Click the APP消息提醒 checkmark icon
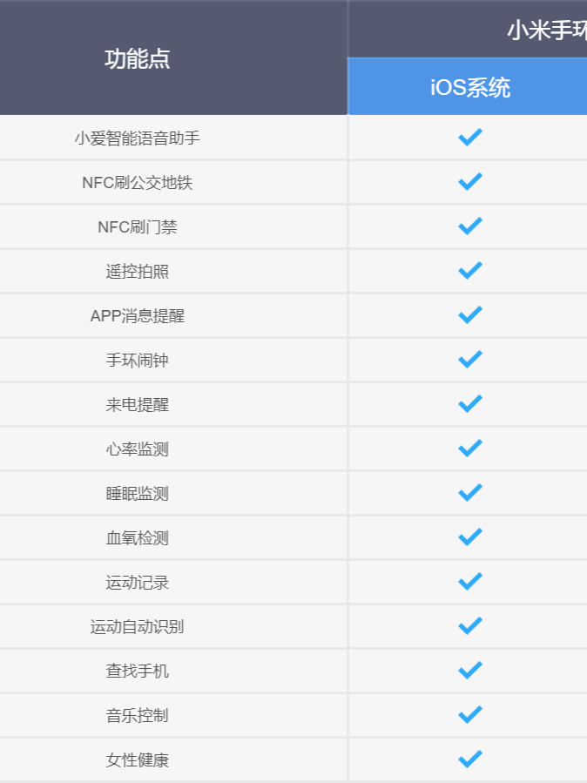 pos(469,315)
